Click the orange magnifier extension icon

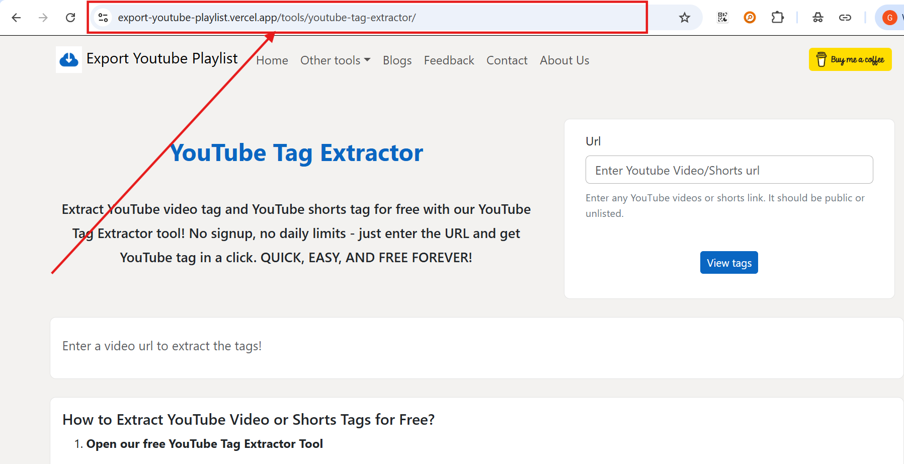(750, 17)
